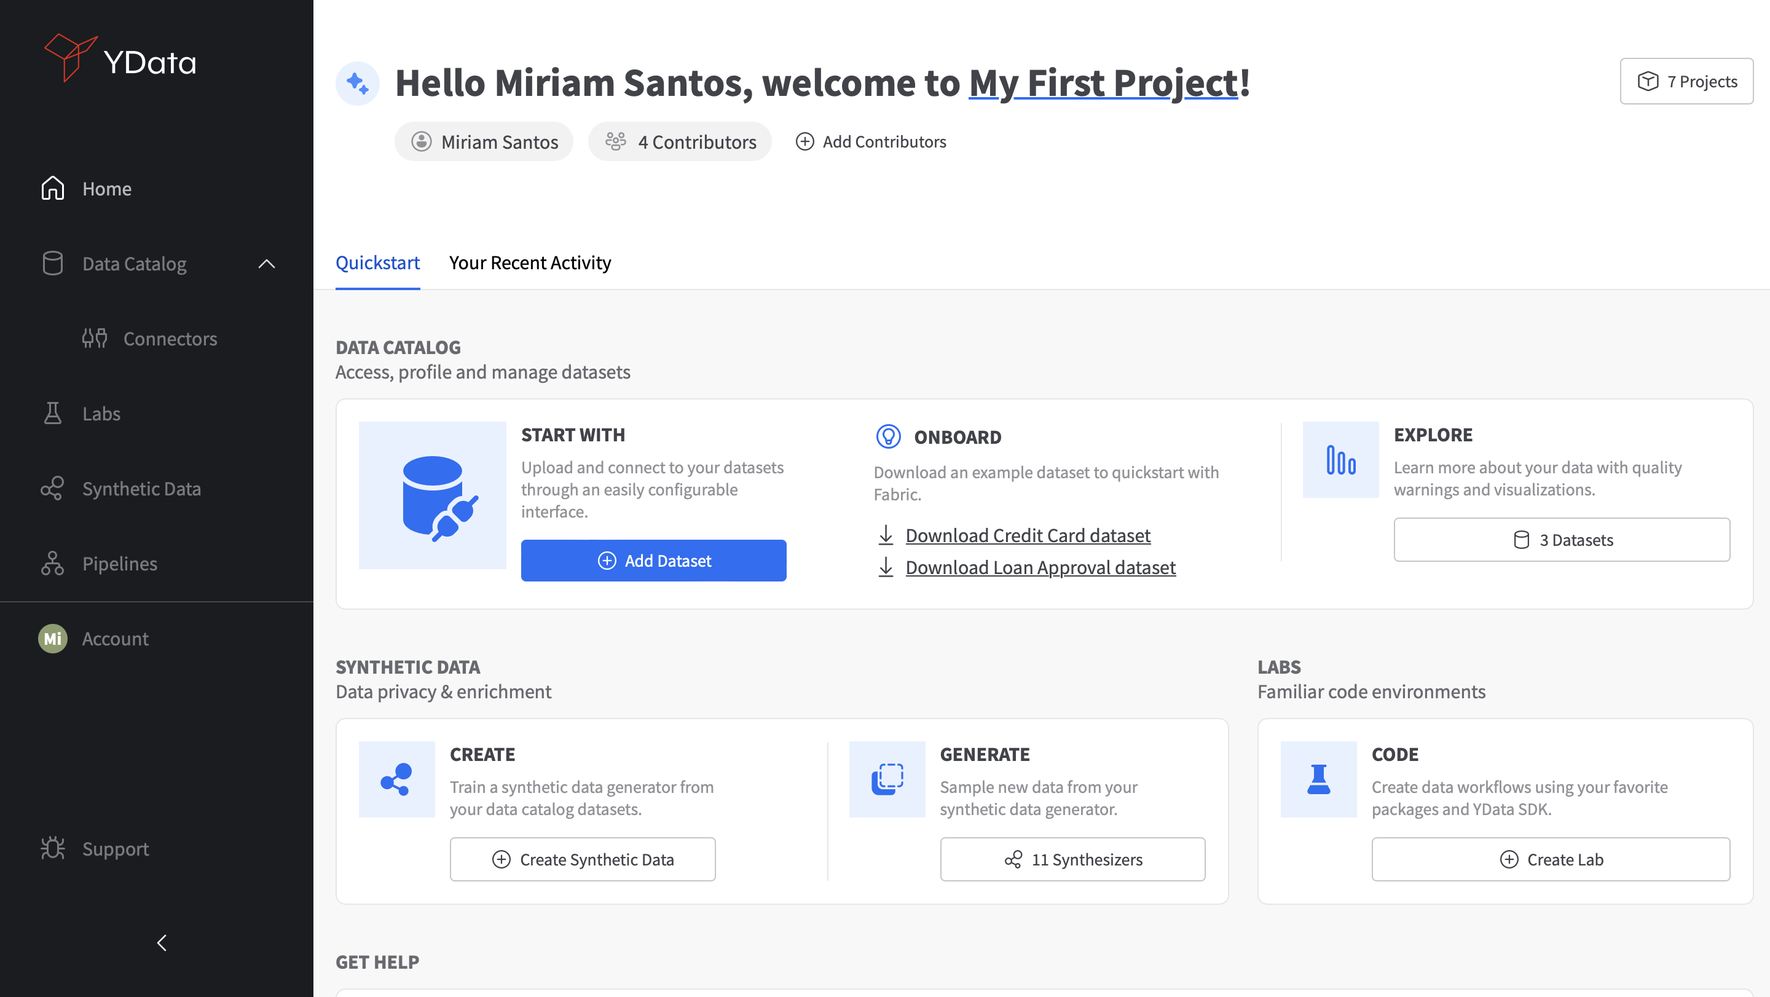Click the Create Lab button
Screen dimensions: 1770x997
pos(1551,859)
